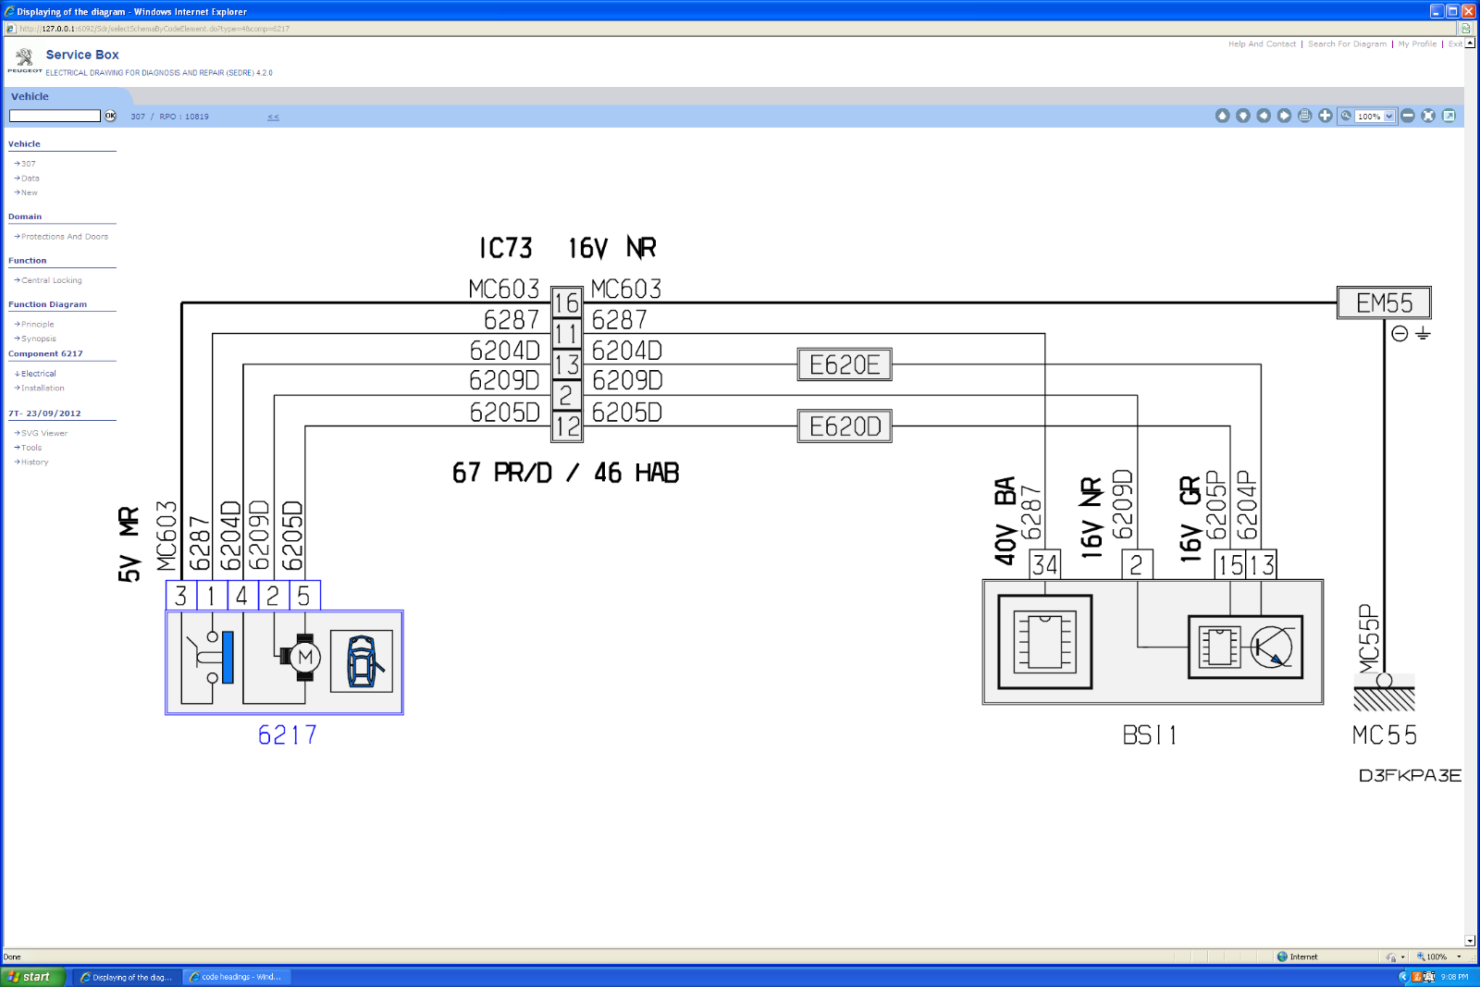Open diagram in new window icon
The width and height of the screenshot is (1480, 987).
click(1449, 116)
